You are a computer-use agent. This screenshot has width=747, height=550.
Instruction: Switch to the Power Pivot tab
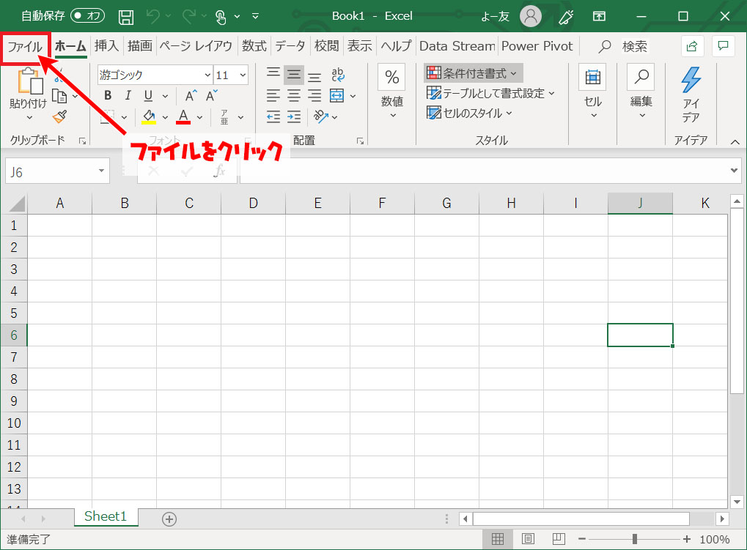coord(537,45)
